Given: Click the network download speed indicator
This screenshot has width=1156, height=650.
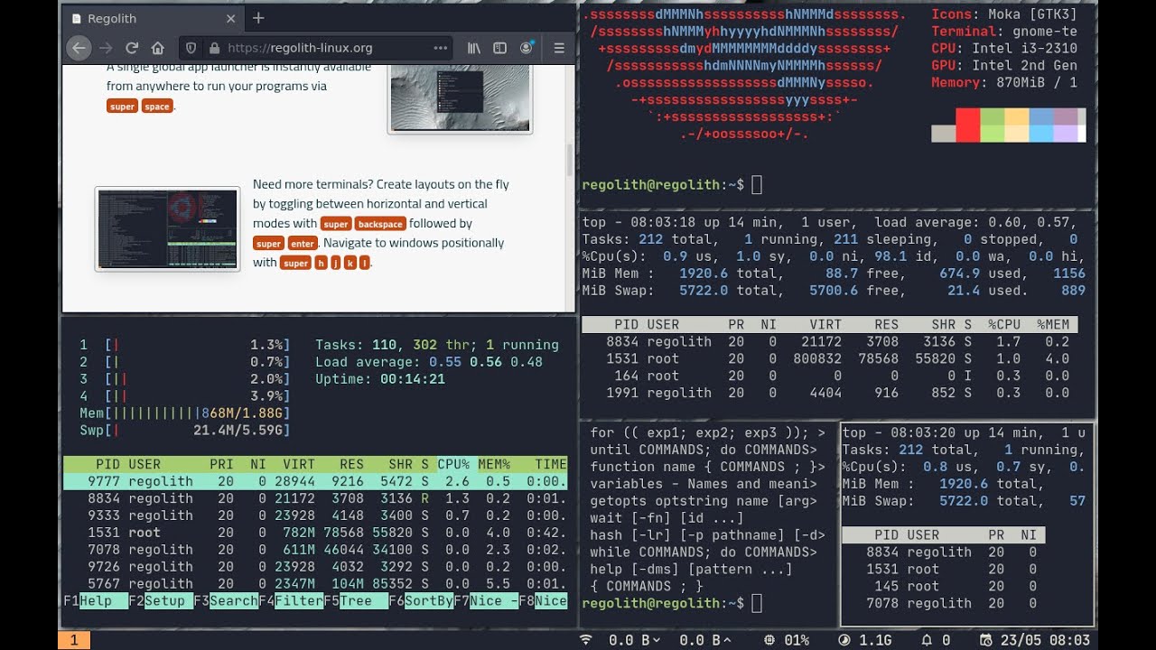Looking at the screenshot, I should [x=635, y=640].
